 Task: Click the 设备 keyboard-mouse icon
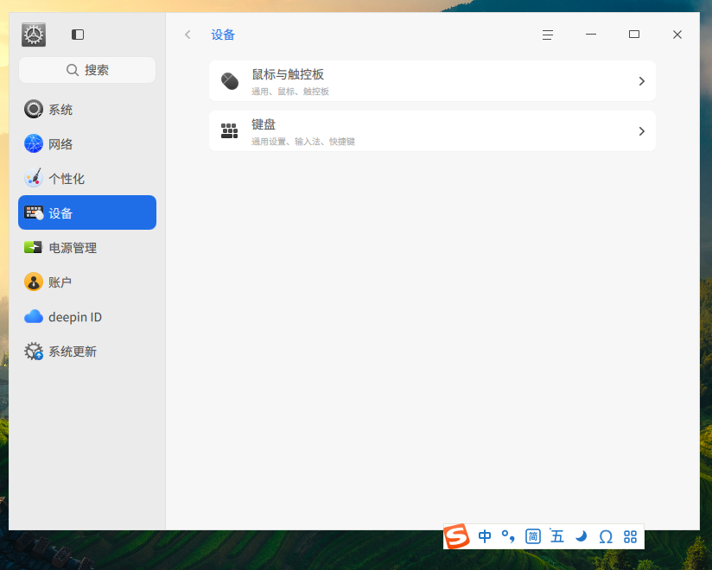pyautogui.click(x=34, y=212)
